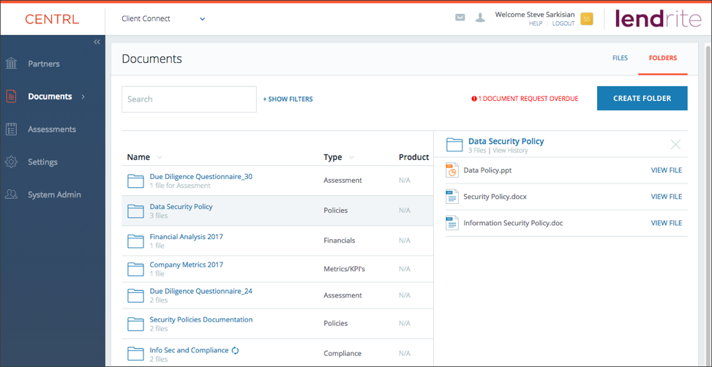Click the Settings gear icon

click(12, 162)
